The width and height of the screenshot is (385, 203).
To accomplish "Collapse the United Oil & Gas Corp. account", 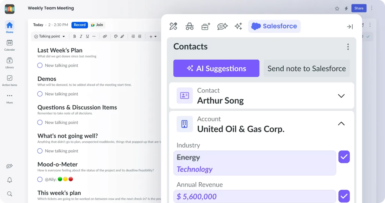I will coord(341,124).
